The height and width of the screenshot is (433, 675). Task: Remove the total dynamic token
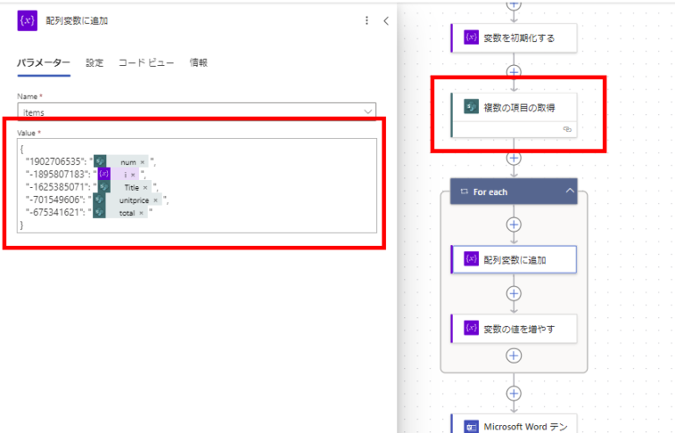(x=142, y=213)
